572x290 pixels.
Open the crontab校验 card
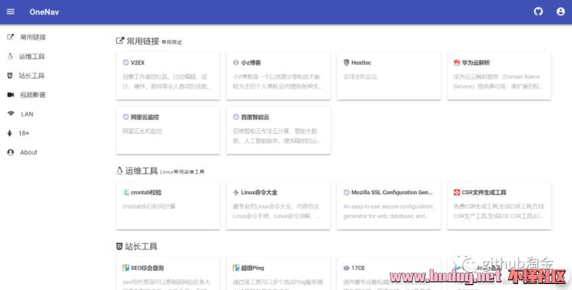(168, 206)
